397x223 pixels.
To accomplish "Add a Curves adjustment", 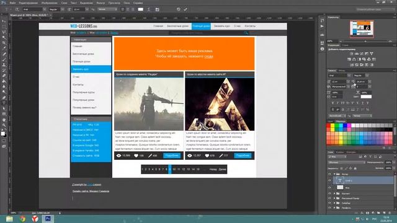I will [362, 54].
